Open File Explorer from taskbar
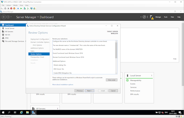Image resolution: width=184 pixels, height=118 pixels. [28, 112]
